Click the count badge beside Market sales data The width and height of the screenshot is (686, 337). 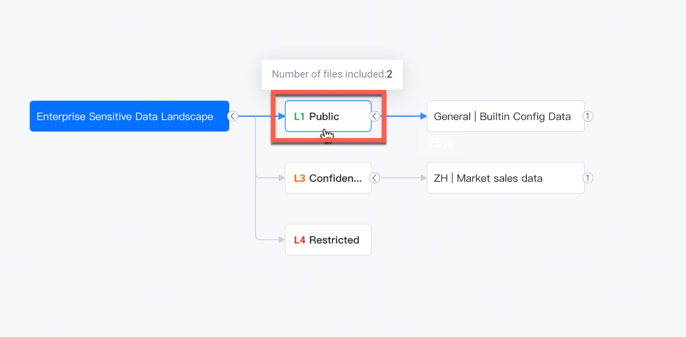(588, 178)
